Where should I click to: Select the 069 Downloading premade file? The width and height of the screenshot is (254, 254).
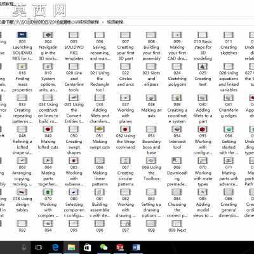point(177,172)
